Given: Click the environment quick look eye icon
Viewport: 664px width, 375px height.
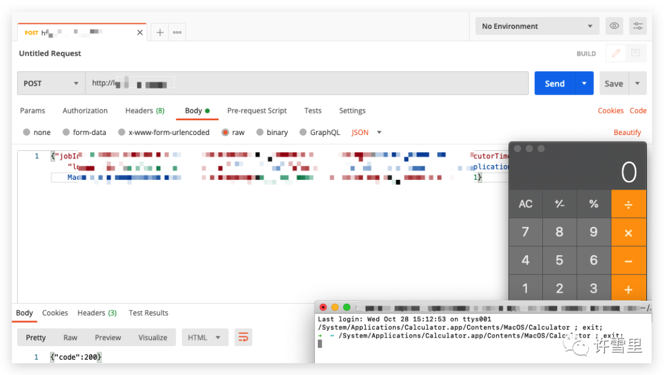Looking at the screenshot, I should coord(614,26).
